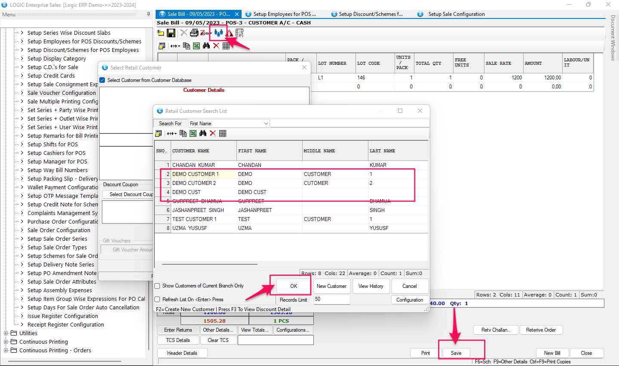This screenshot has height=366, width=619.
Task: Click the printer icon in Sale Bill toolbar
Action: (x=194, y=33)
